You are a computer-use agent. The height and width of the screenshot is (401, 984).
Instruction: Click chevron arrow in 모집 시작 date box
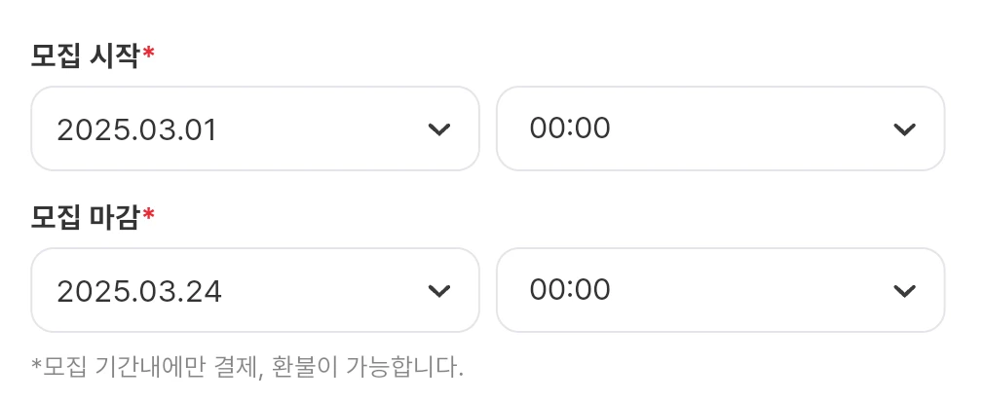pyautogui.click(x=439, y=129)
